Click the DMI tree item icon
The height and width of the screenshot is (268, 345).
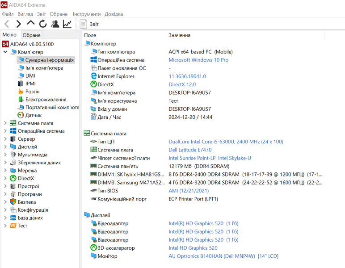[21, 76]
